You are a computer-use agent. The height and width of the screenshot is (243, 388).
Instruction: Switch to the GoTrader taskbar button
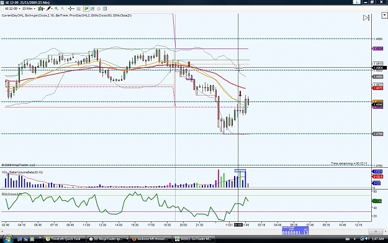pos(194,239)
